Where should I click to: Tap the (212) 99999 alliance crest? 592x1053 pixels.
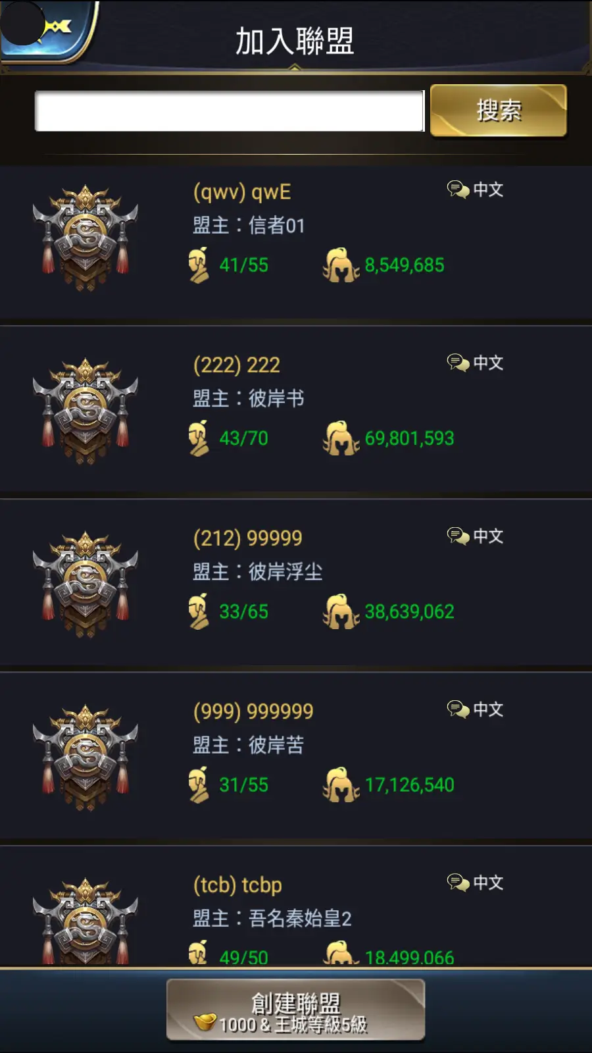(86, 584)
